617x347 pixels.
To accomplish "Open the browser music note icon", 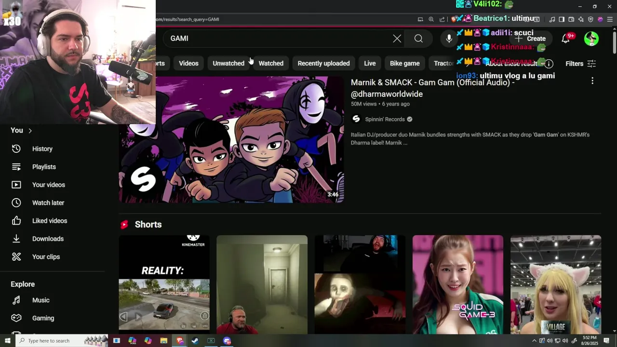I will pos(552,19).
